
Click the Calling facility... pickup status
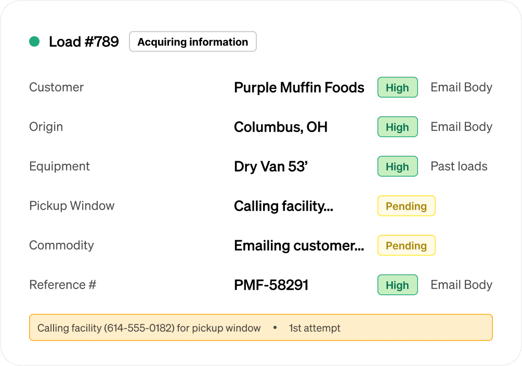pyautogui.click(x=283, y=206)
